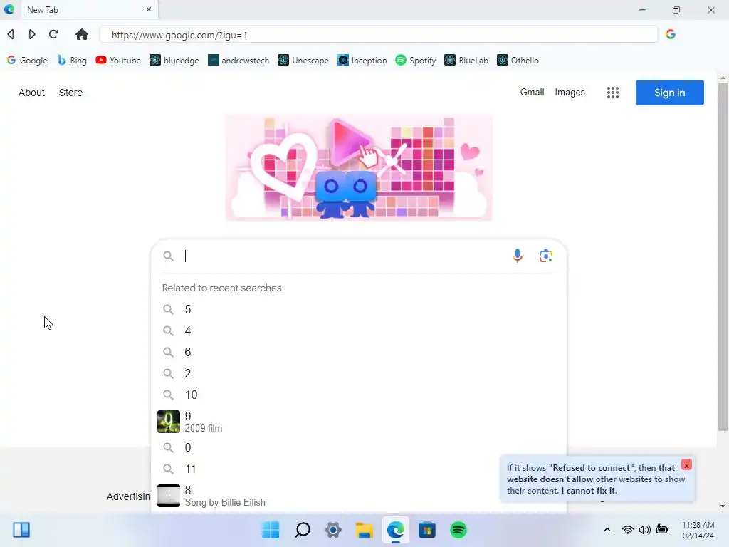Open the home page via the house icon

(82, 34)
